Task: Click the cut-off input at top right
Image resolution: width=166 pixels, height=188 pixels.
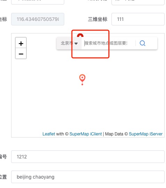Action: click(138, 2)
